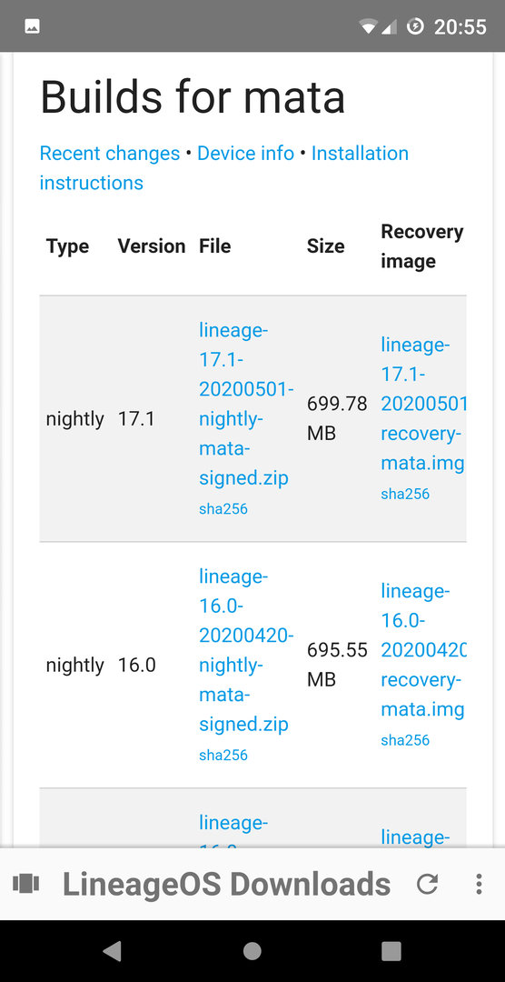The width and height of the screenshot is (505, 982).
Task: Tap the recent apps square button
Action: (x=391, y=951)
